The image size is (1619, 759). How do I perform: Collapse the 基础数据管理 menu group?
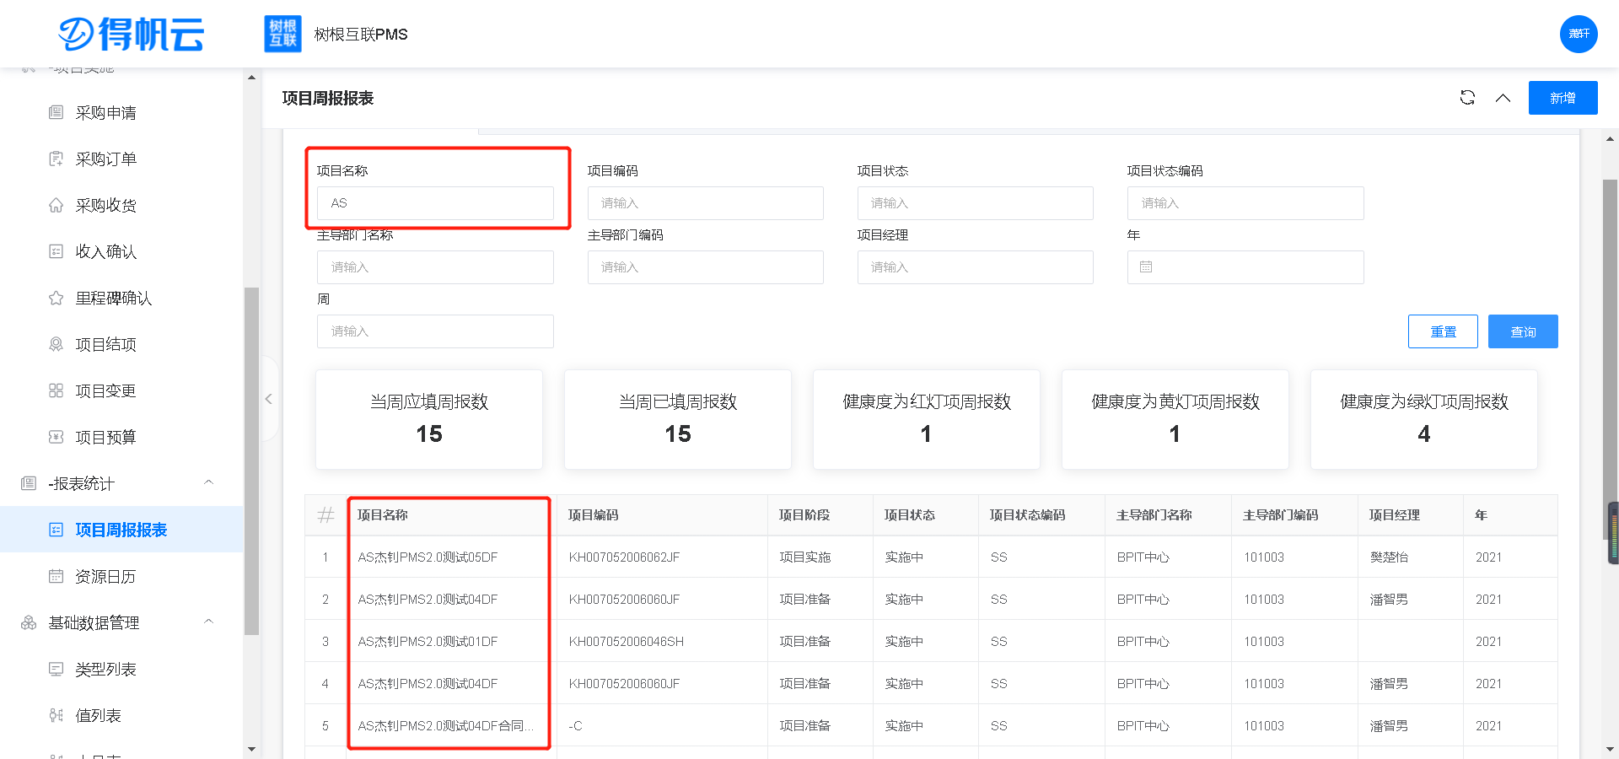point(208,622)
